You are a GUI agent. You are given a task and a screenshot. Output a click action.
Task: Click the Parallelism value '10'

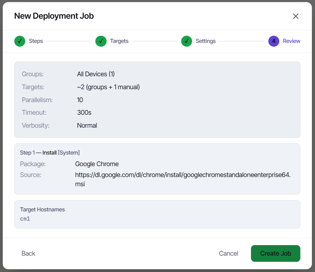coord(80,100)
